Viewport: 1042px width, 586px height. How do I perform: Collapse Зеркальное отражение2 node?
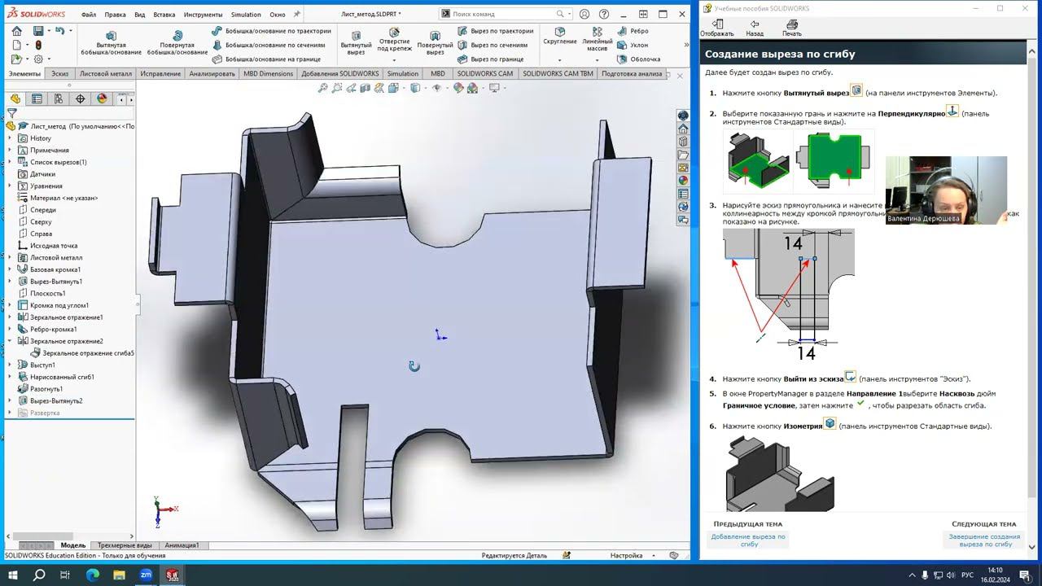pos(10,341)
